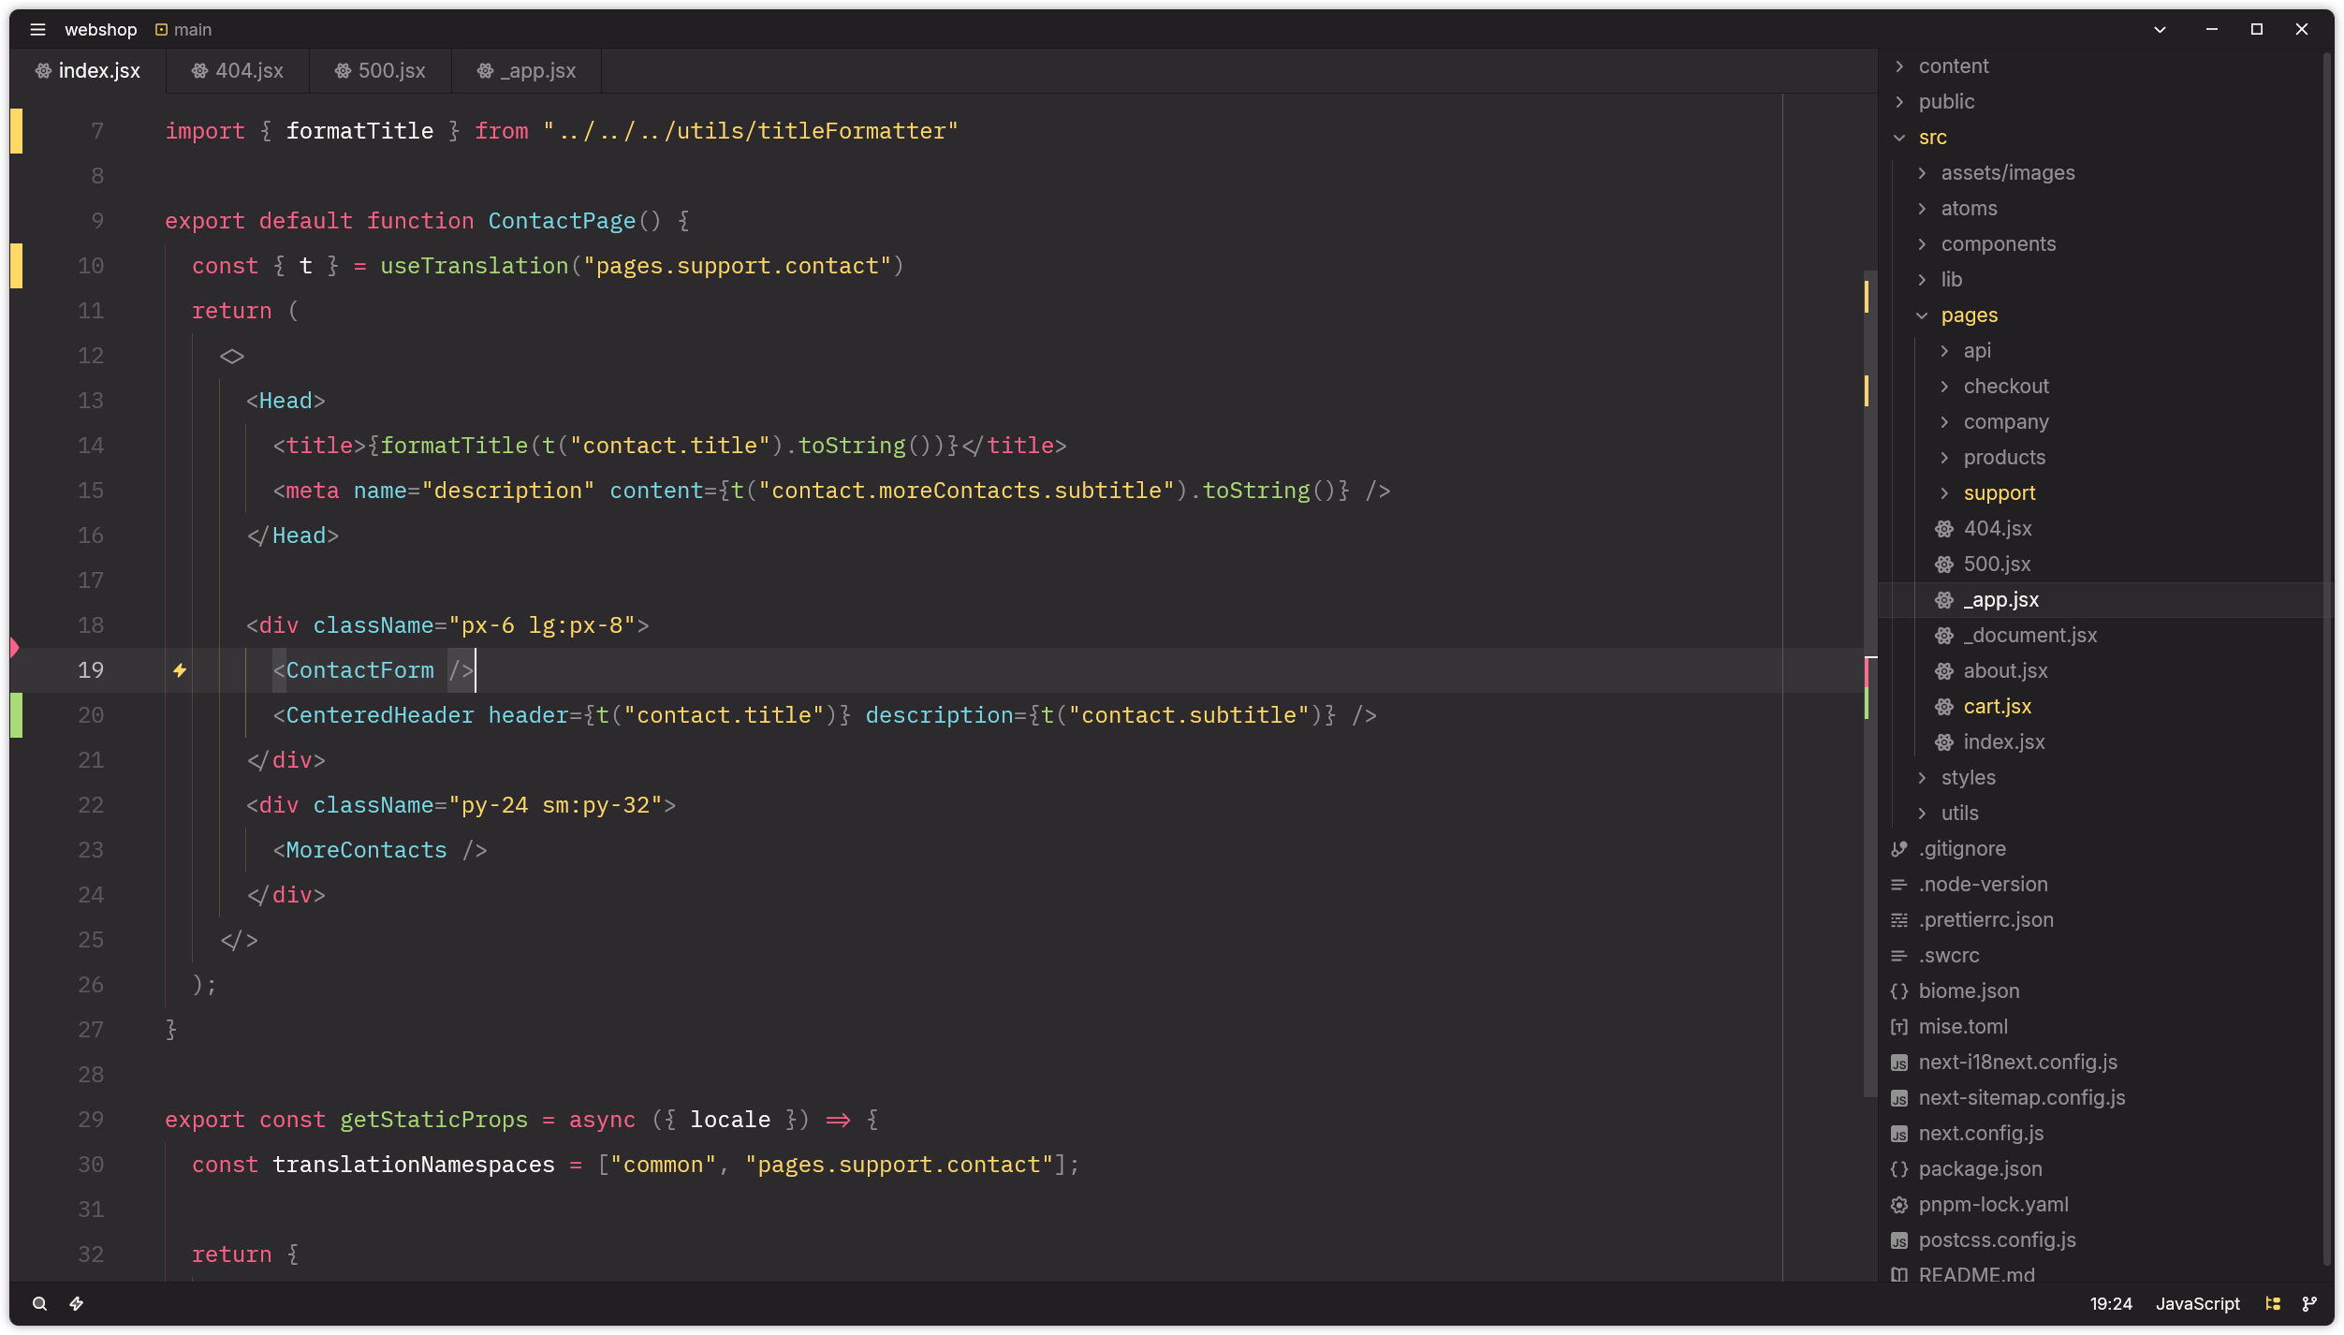
Task: Click useTranslation on line 10
Action: tap(474, 266)
